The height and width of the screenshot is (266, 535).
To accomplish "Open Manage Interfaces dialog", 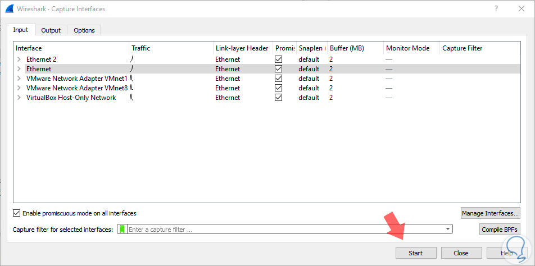I will coord(490,213).
